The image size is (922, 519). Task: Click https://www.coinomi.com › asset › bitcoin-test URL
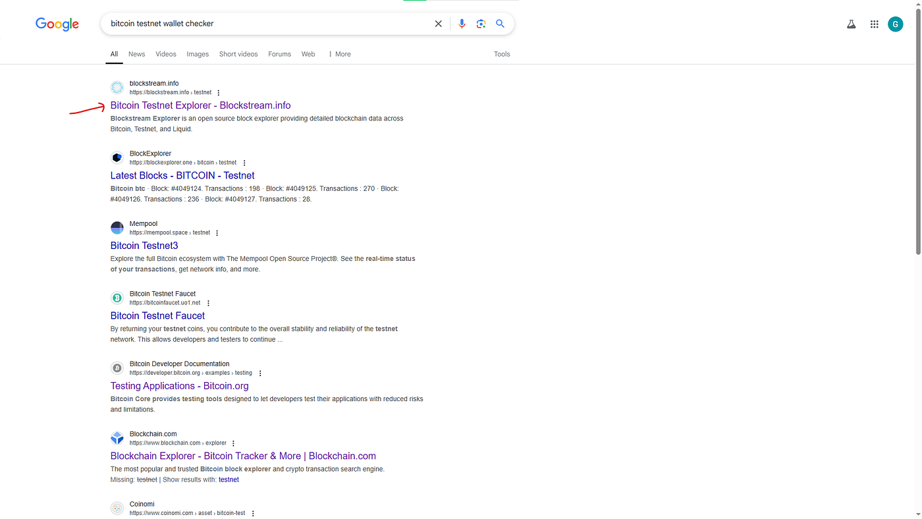click(x=187, y=514)
